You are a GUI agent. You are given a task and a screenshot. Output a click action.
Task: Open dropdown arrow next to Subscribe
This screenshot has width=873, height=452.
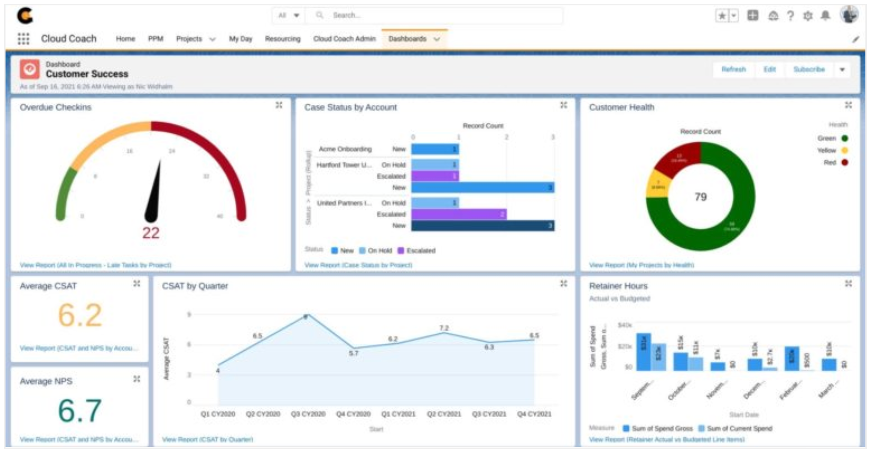tap(842, 70)
